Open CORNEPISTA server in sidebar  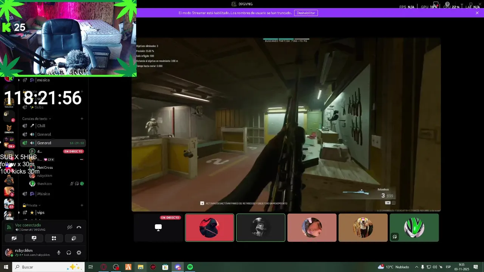click(x=9, y=129)
